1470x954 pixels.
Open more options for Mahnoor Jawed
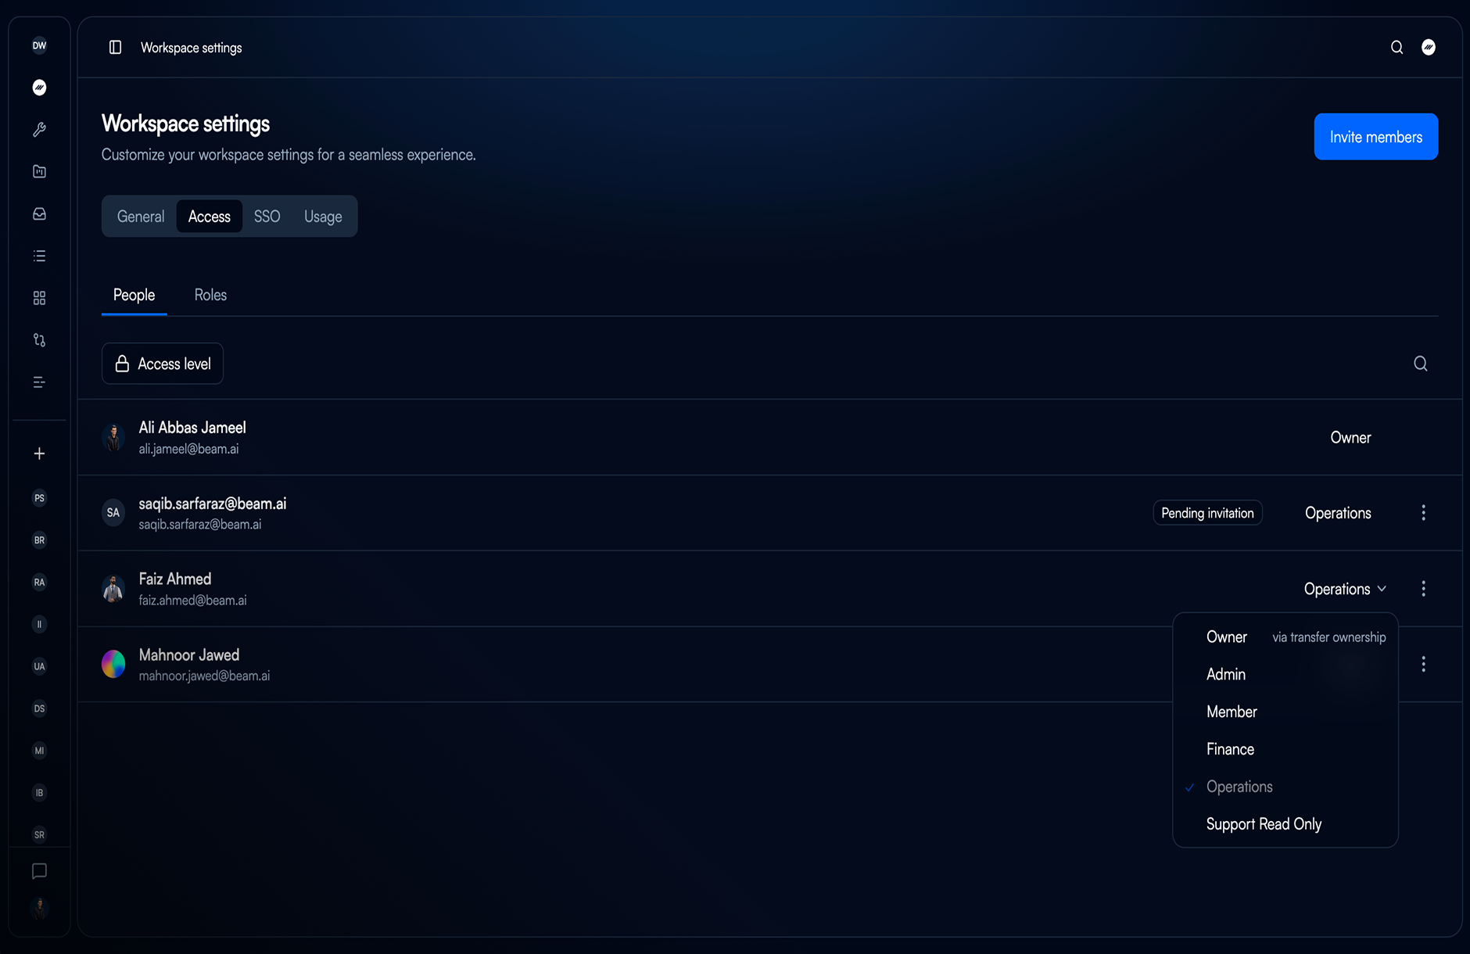tap(1423, 664)
